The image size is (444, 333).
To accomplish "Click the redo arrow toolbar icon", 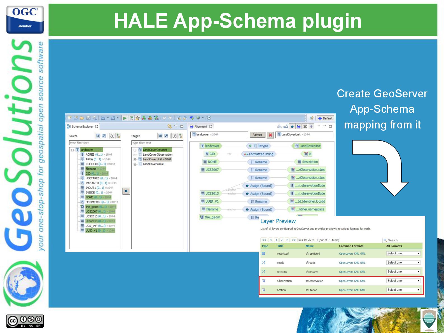I will pyautogui.click(x=170, y=118).
